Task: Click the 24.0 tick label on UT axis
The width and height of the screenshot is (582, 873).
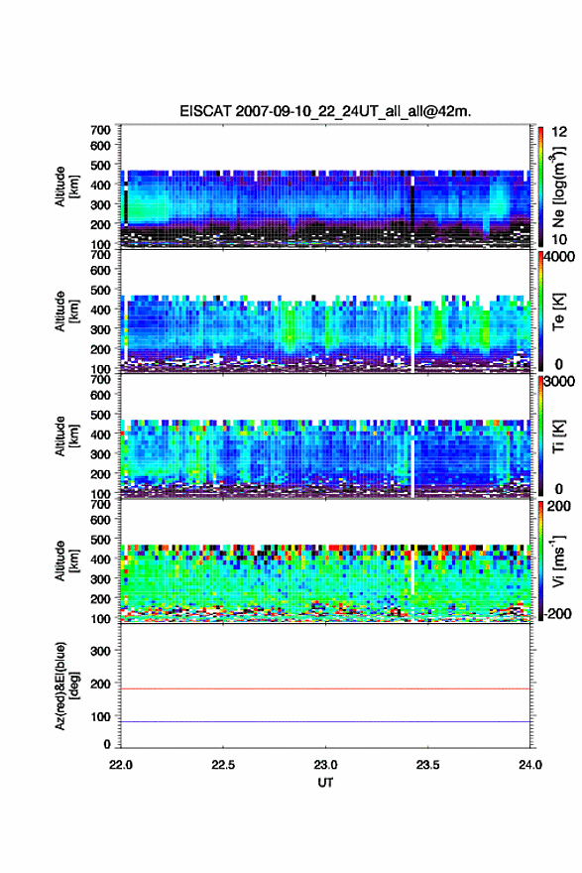Action: (530, 765)
